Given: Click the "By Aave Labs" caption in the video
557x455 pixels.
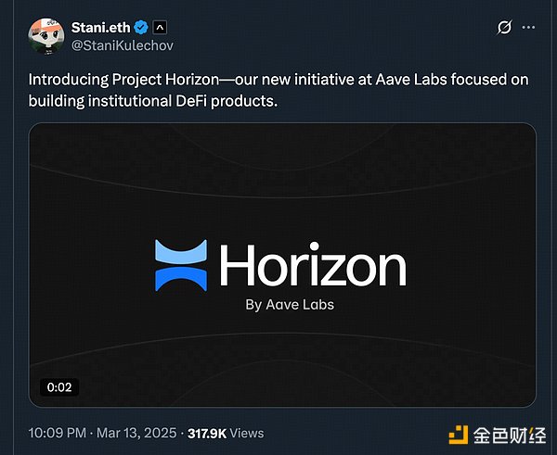Looking at the screenshot, I should [290, 305].
